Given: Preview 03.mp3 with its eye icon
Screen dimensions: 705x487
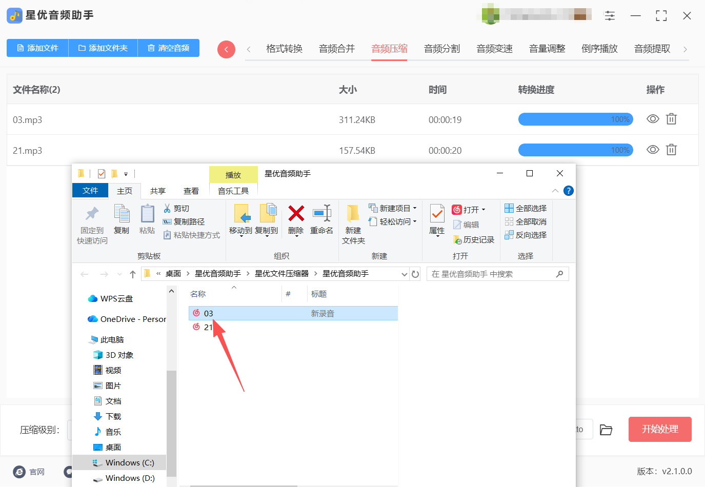Looking at the screenshot, I should [652, 119].
